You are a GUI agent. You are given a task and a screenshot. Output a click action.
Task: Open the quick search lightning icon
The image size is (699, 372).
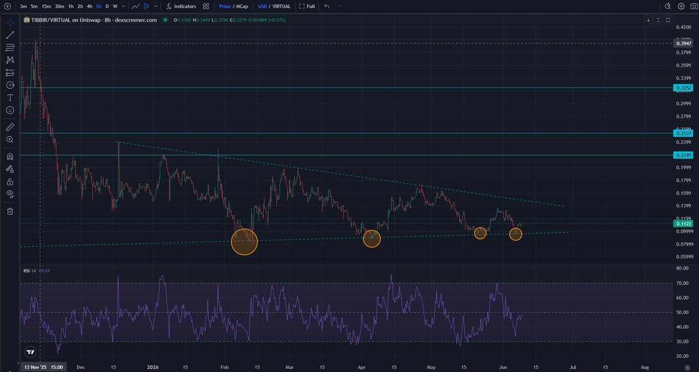(x=668, y=6)
